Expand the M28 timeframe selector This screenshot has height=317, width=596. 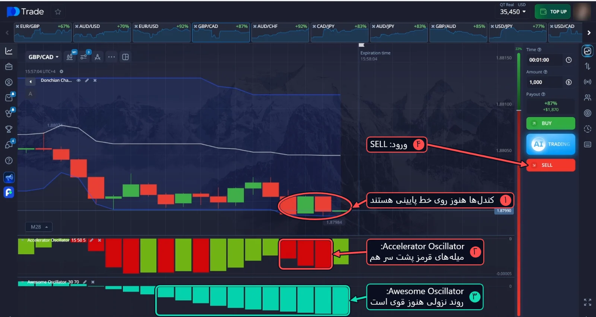(39, 227)
